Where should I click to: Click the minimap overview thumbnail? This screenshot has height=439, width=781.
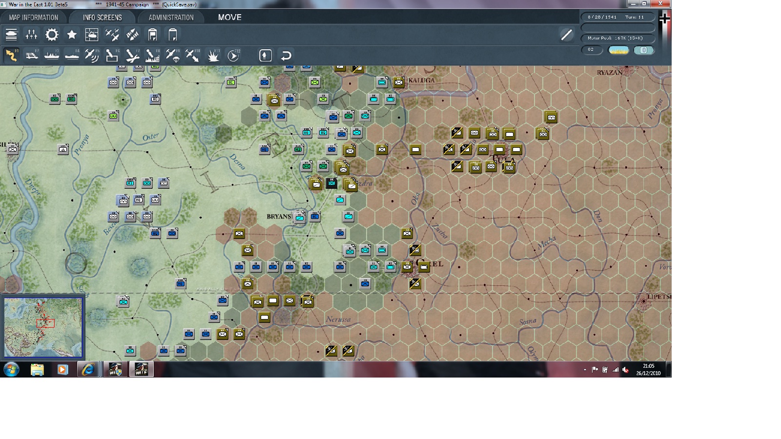tap(43, 327)
